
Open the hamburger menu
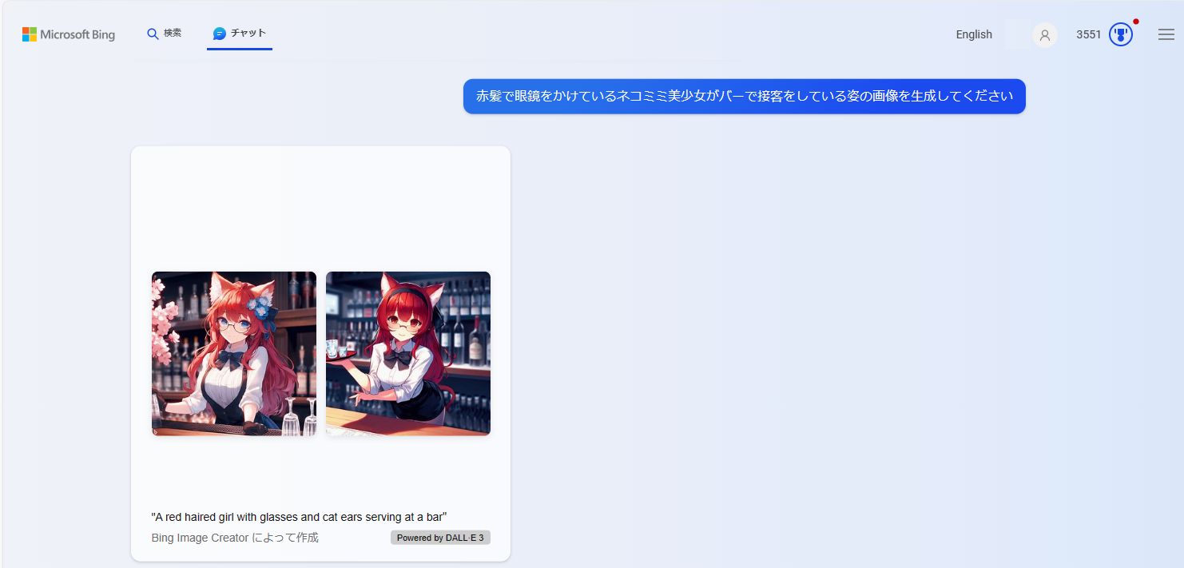click(1165, 34)
